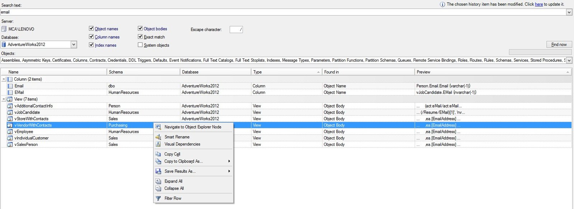Image resolution: width=574 pixels, height=209 pixels.
Task: Open the Search text history dropdown
Action: pyautogui.click(x=569, y=12)
